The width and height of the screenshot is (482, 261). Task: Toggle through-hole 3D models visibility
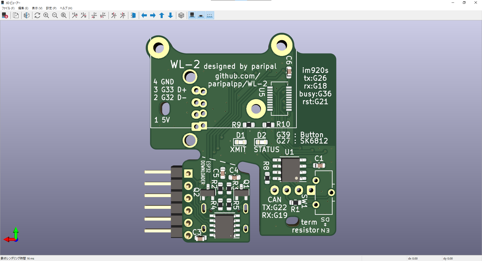pyautogui.click(x=192, y=15)
